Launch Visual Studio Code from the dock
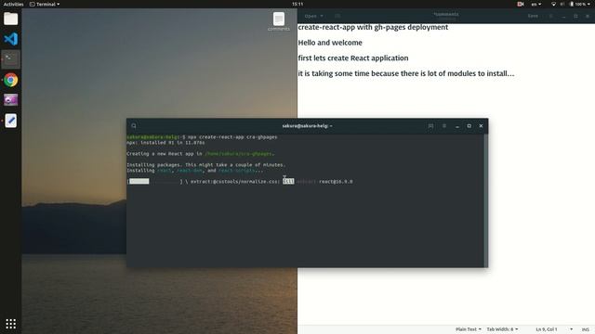Screen dimensions: 595x334 click(x=10, y=39)
